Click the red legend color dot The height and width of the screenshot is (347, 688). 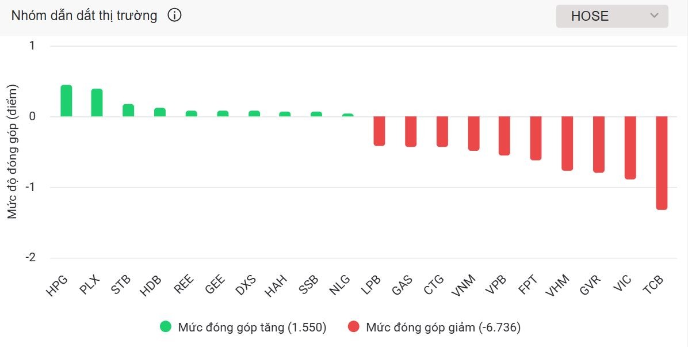click(354, 327)
